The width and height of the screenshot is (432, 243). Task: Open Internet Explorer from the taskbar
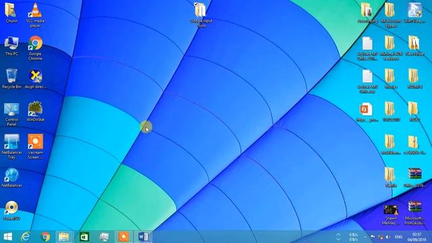[26, 237]
